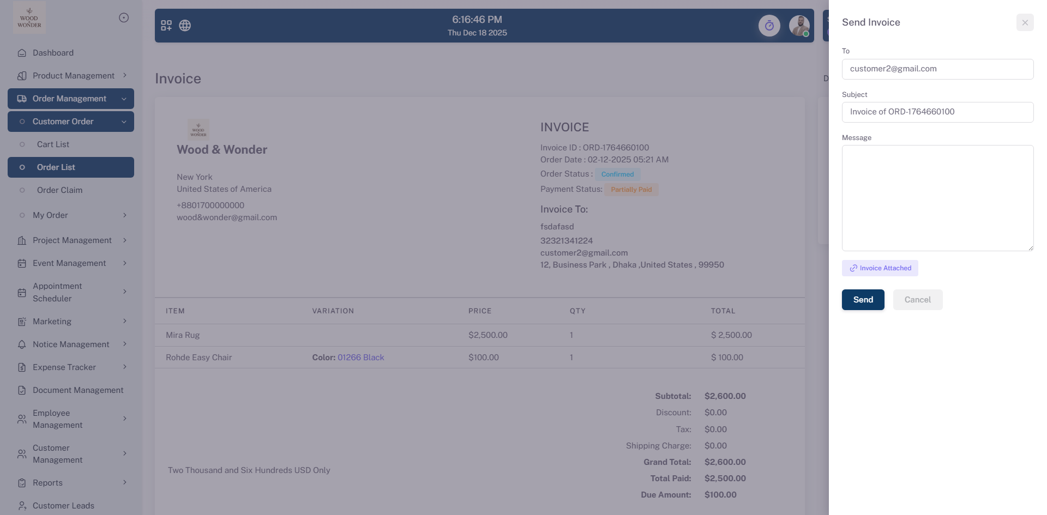Close the Send Invoice panel
Viewport: 1047px width, 515px height.
1025,22
